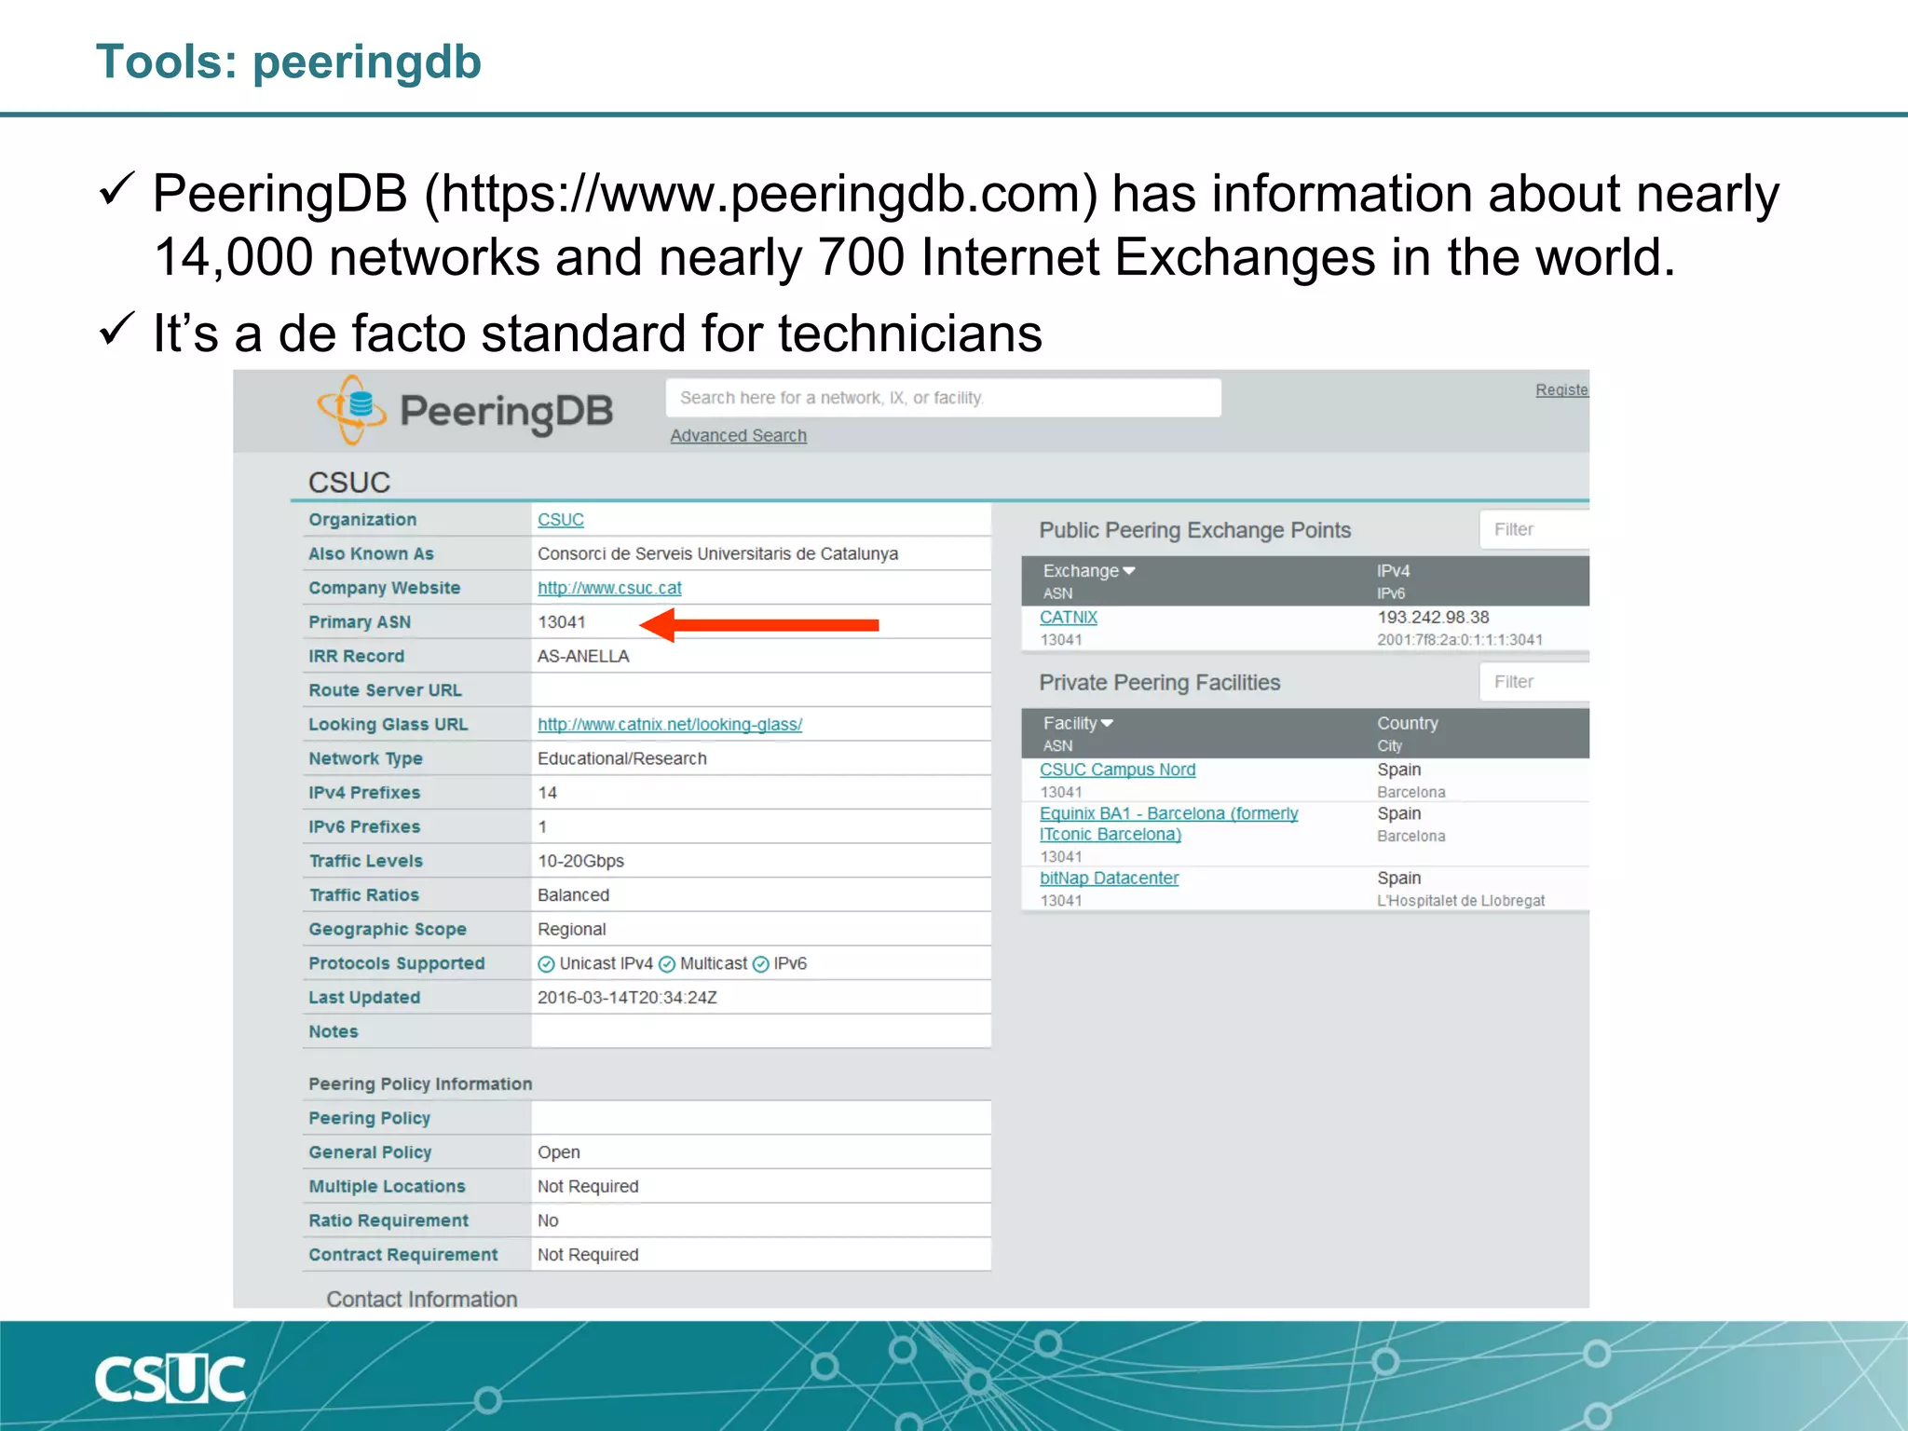
Task: Click the Contact Information heading
Action: [x=421, y=1300]
